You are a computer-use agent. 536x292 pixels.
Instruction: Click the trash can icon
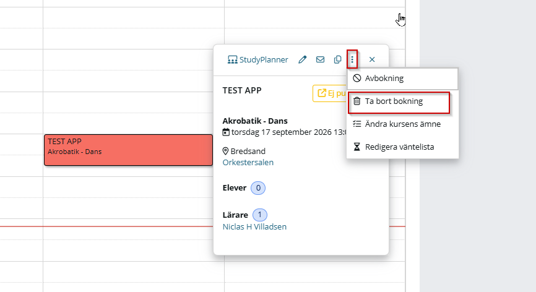pyautogui.click(x=357, y=101)
